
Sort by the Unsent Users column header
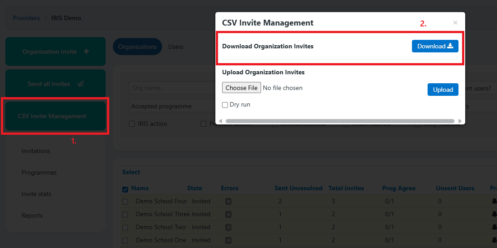pos(455,188)
